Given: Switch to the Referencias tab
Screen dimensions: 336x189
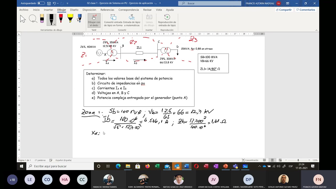Looking at the screenshot, I should point(107,10).
